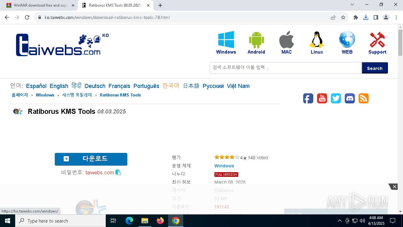Switch language to Việt Nam

pos(238,86)
